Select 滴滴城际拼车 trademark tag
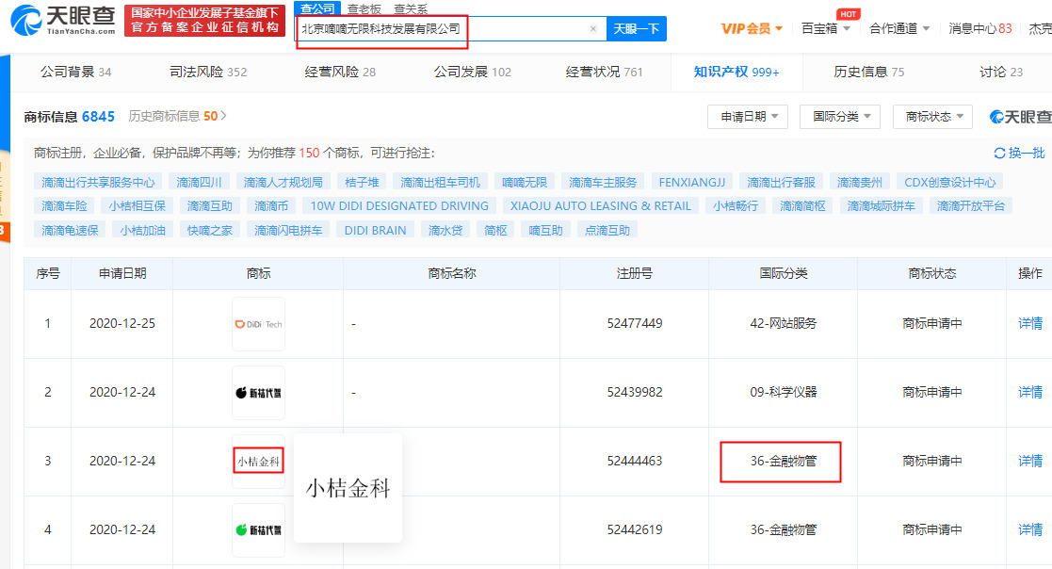 coord(881,206)
